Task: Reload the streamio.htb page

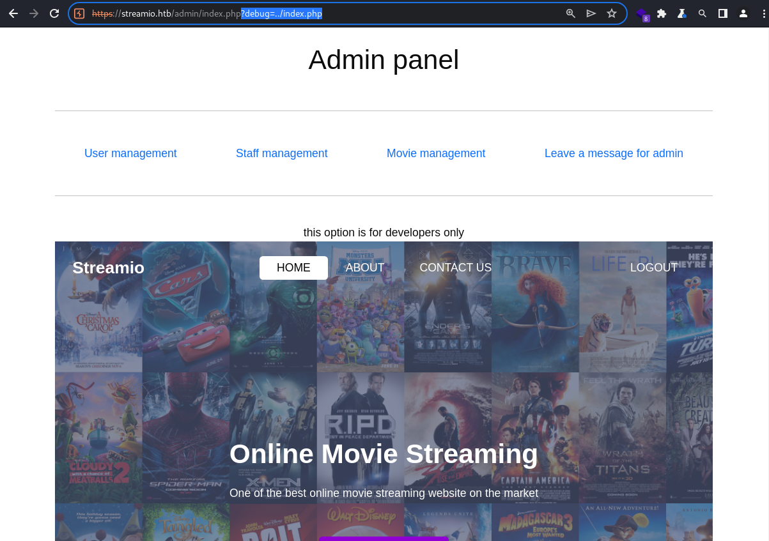Action: [54, 13]
